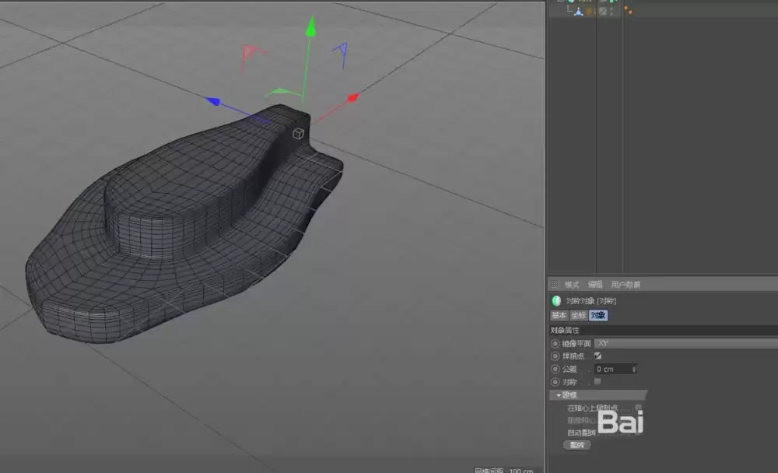The width and height of the screenshot is (778, 473).
Task: Click the keyframe circle beside 焊接点
Action: 554,356
